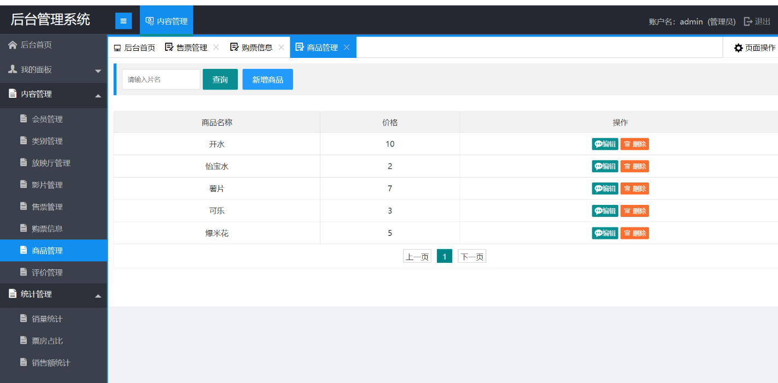Edit the 可乐 product

point(605,211)
